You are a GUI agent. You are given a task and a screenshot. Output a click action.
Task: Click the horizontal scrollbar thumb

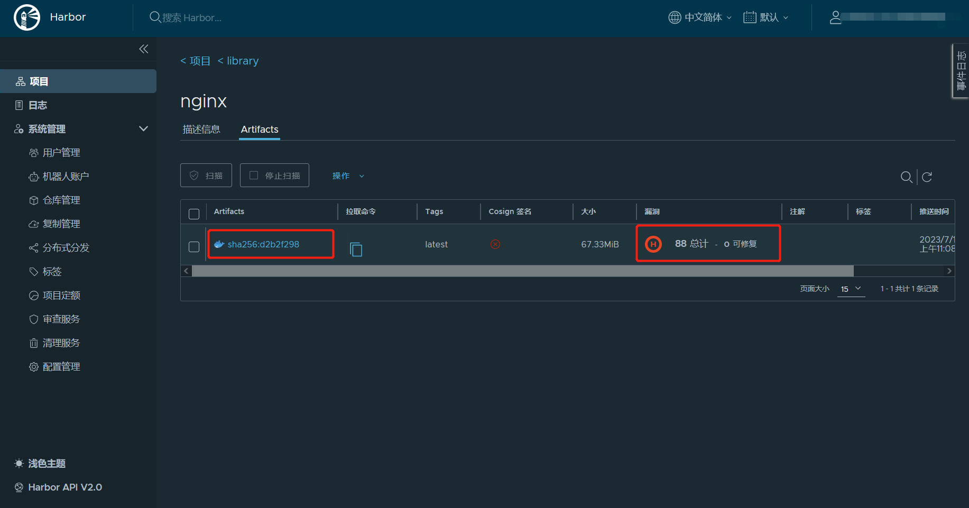(x=523, y=271)
